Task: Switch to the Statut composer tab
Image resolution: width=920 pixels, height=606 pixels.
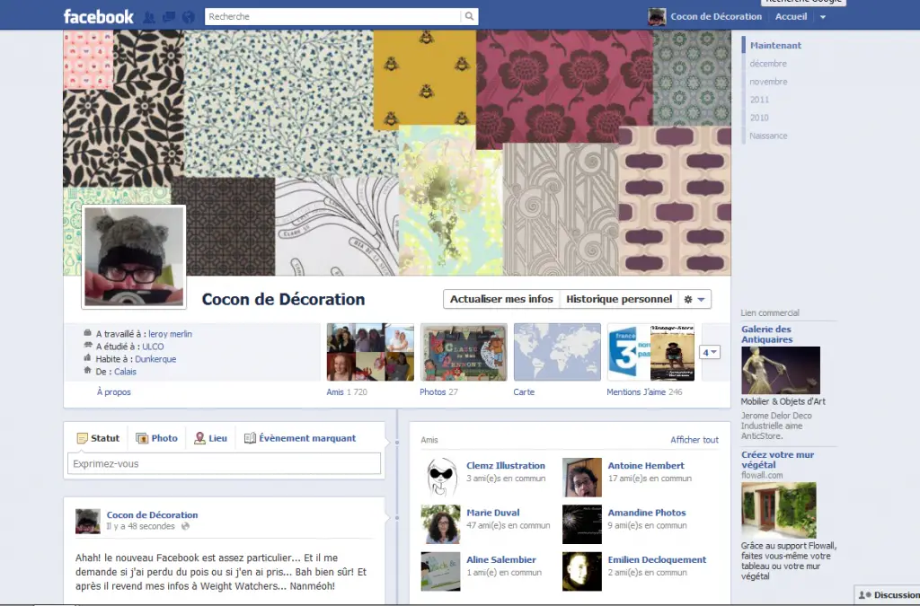Action: click(97, 438)
